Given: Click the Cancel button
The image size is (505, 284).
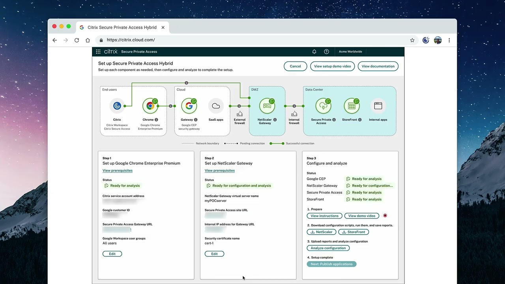Looking at the screenshot, I should click(295, 66).
